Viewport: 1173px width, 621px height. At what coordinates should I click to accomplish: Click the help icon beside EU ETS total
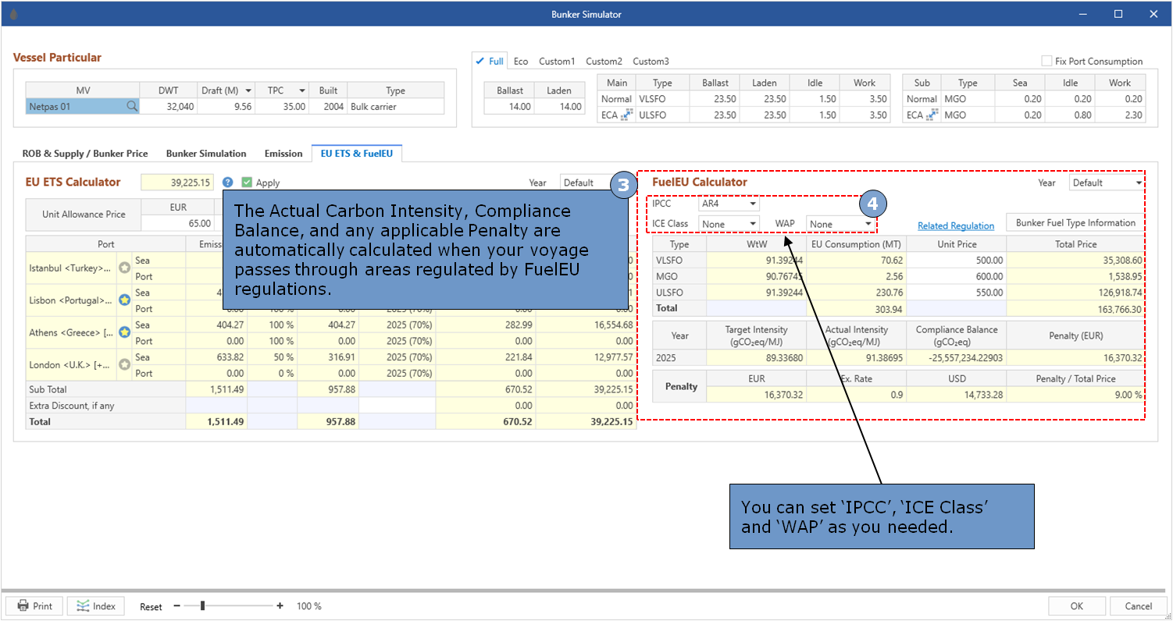point(228,182)
